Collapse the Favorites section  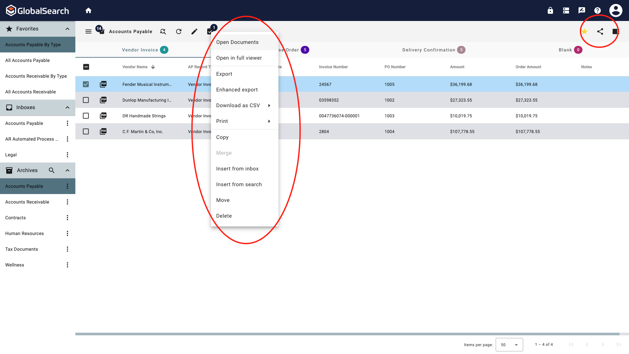point(67,29)
